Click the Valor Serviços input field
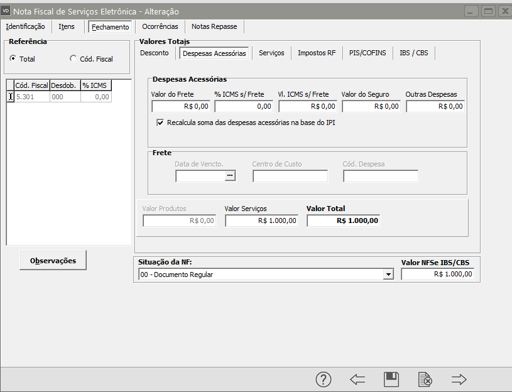512x392 pixels. click(261, 220)
